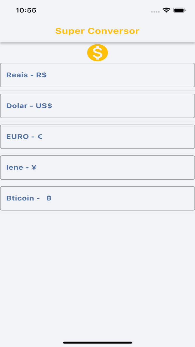
Task: Tap the Yen ¥ symbol
Action: click(34, 167)
